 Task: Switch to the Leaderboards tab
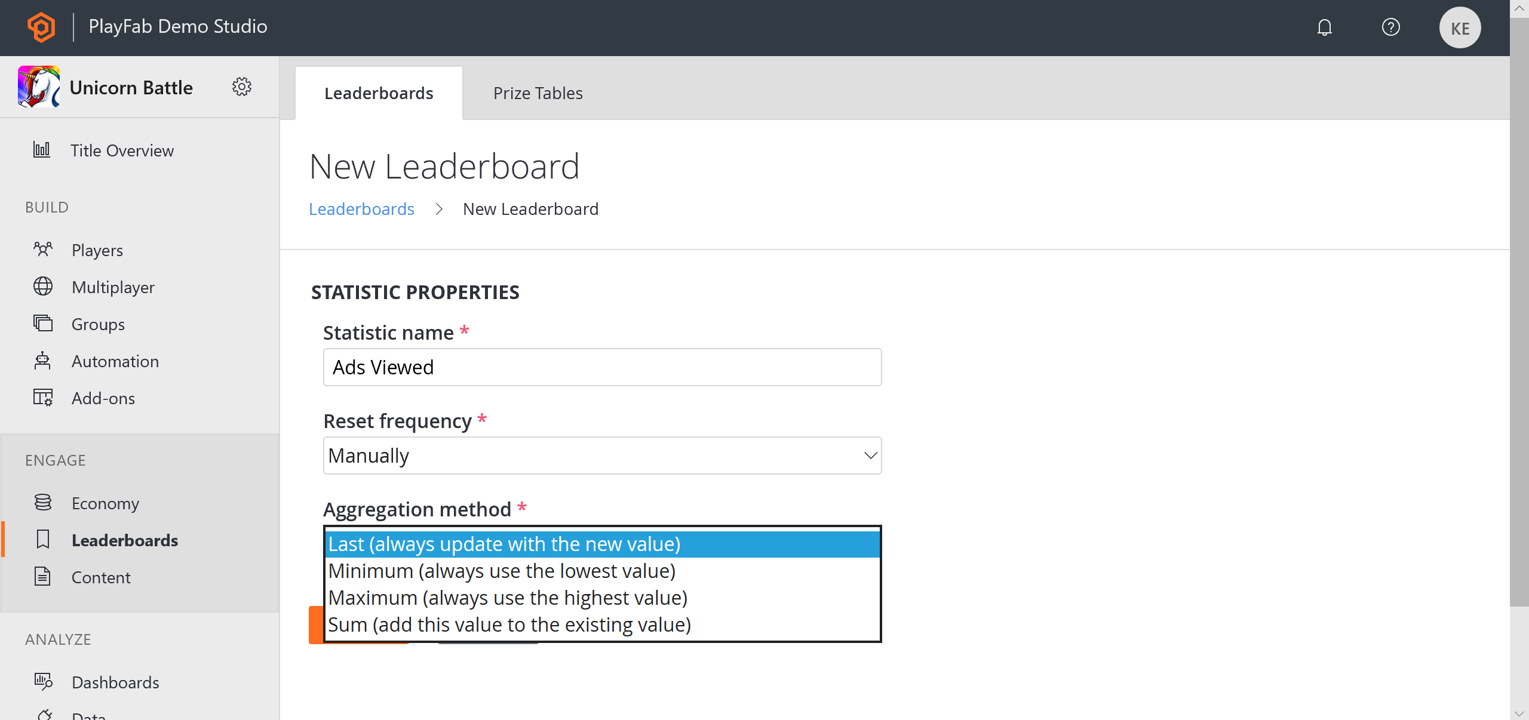tap(378, 93)
